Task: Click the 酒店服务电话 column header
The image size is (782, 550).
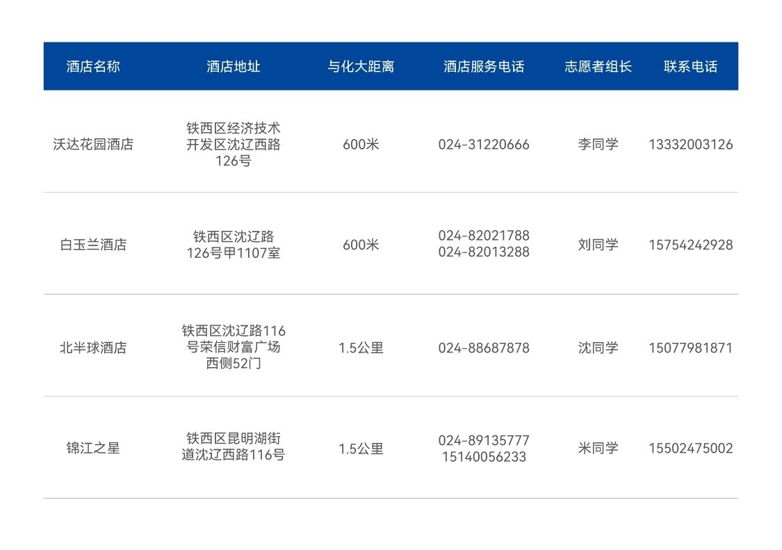Action: point(484,67)
